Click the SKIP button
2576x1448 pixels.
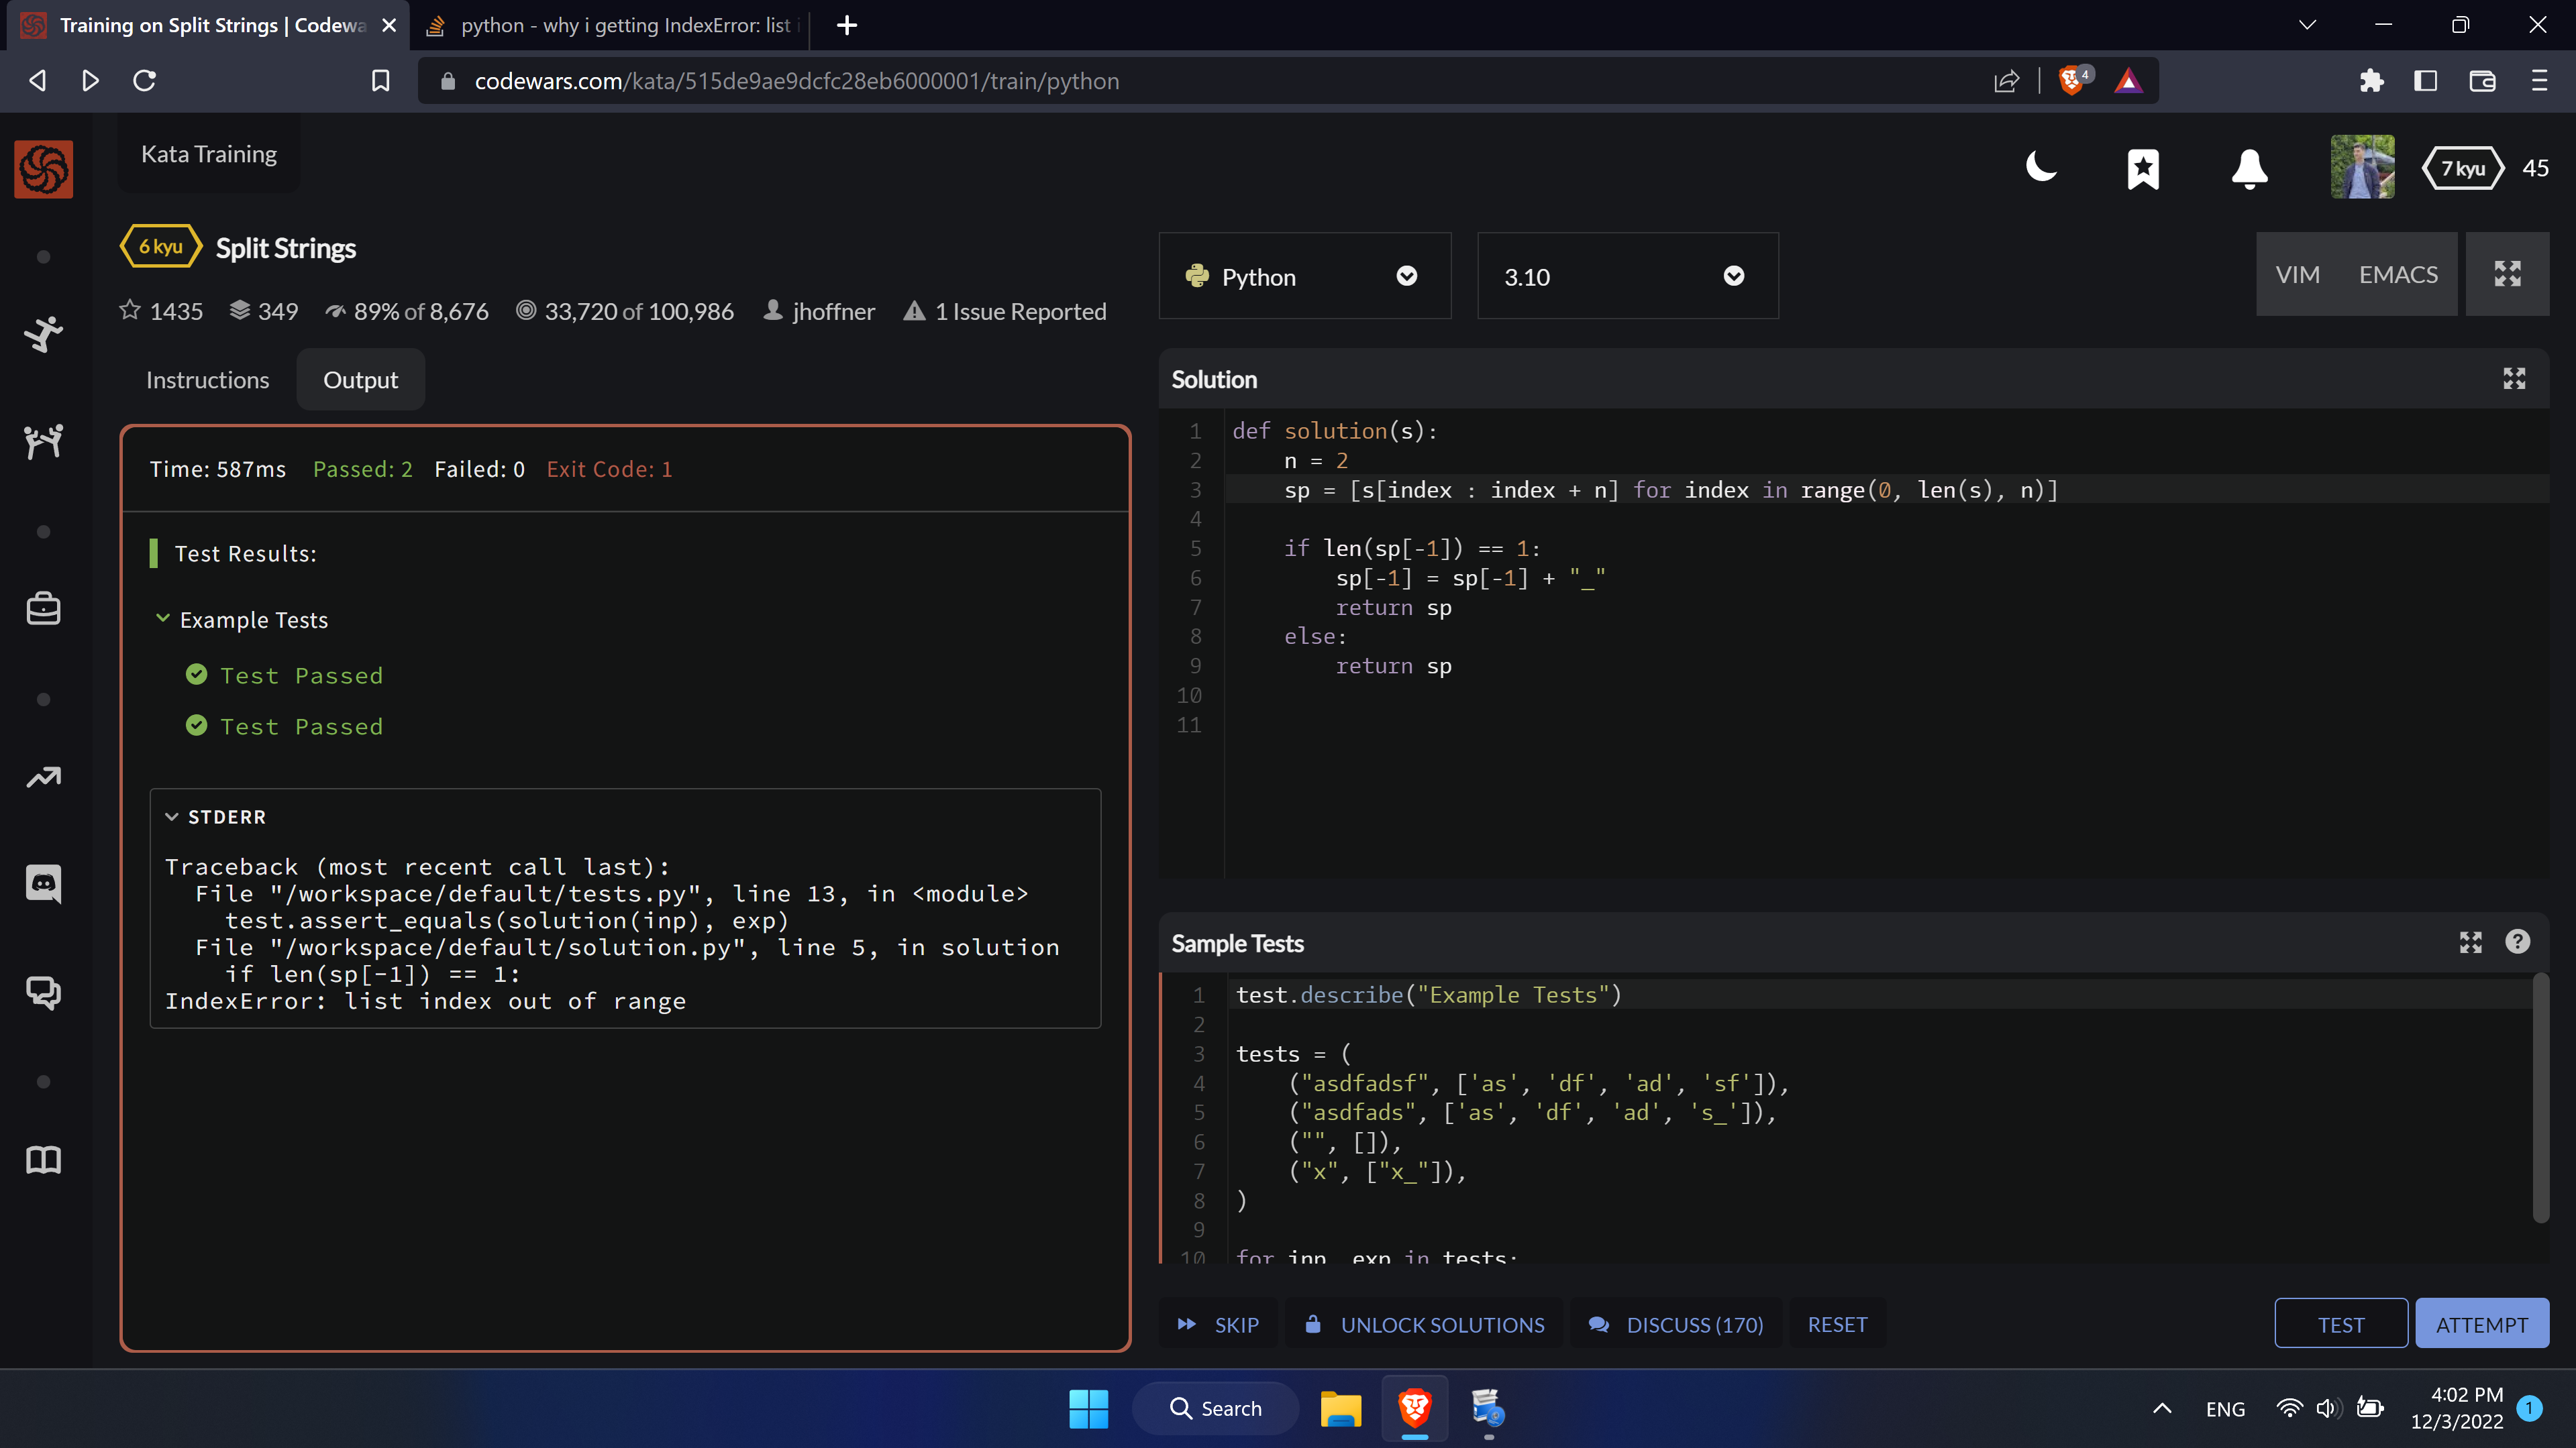[1218, 1324]
